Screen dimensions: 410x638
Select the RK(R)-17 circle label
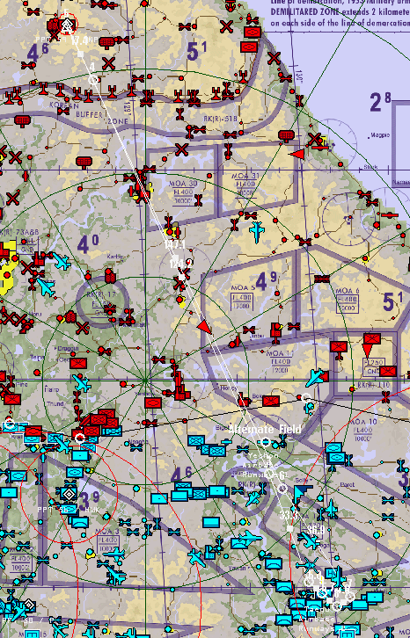pos(101,294)
